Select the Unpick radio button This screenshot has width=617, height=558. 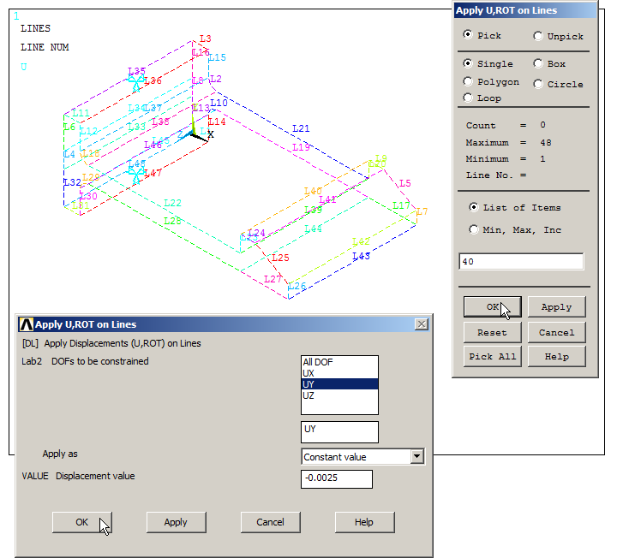coord(538,36)
